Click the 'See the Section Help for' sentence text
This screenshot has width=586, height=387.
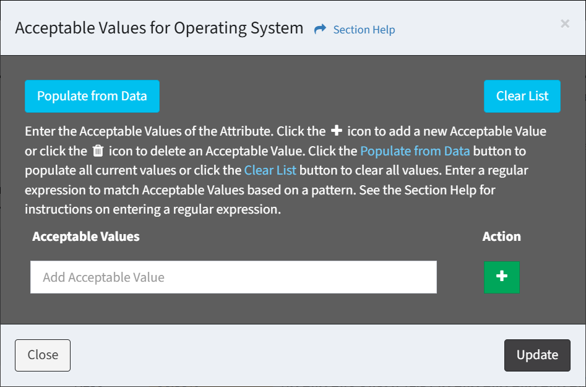[x=427, y=190]
